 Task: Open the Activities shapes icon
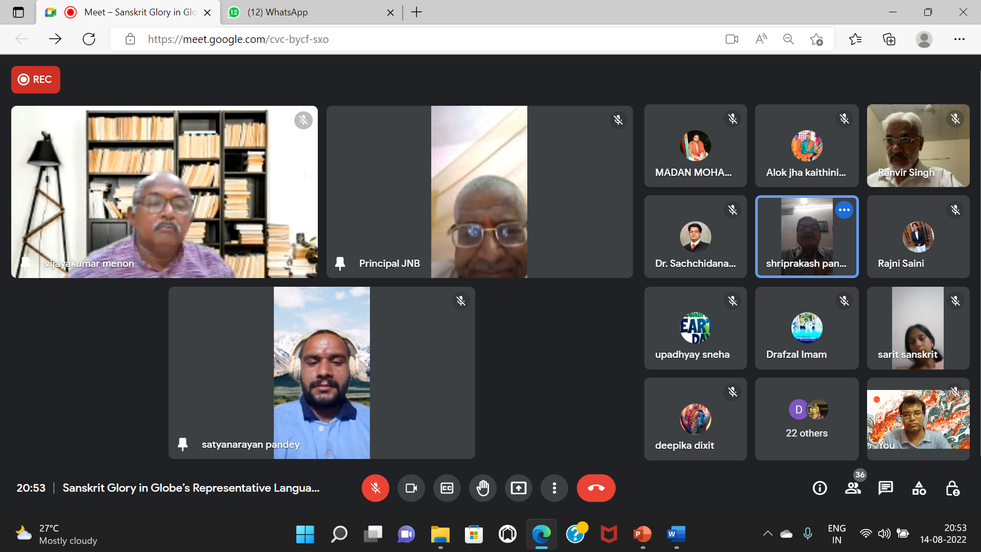[919, 488]
